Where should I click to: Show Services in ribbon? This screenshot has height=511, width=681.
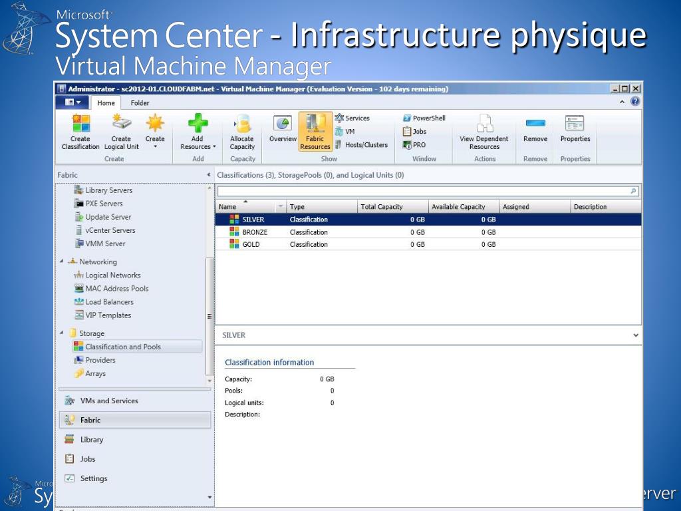352,118
